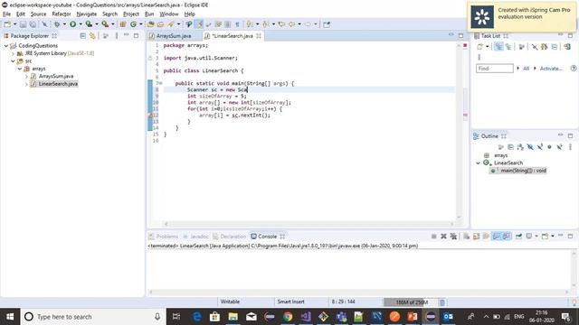
Task: Click the editor horizontal scrollbar
Action: [x=308, y=224]
